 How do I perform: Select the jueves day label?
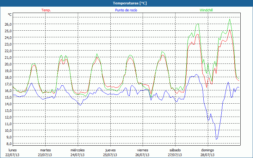point(110,150)
